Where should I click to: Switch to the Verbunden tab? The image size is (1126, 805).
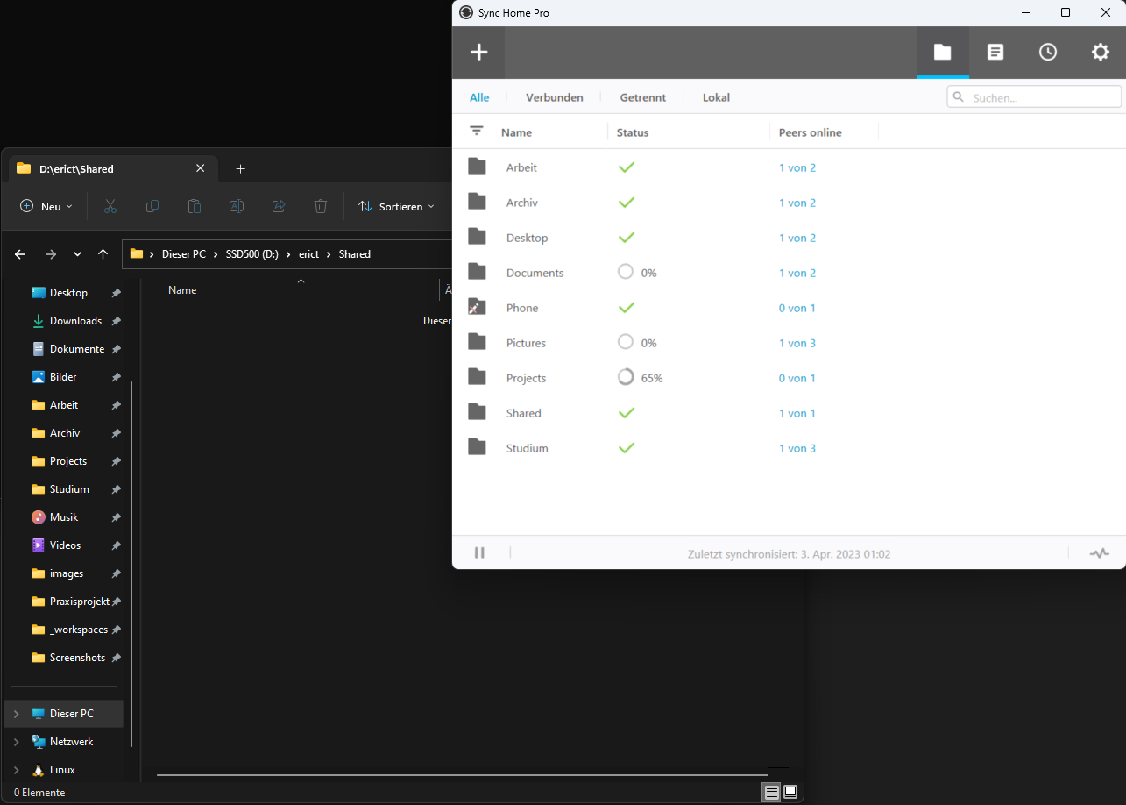(x=554, y=97)
